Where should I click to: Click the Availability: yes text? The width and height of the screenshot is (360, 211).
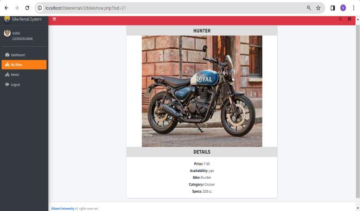202,171
